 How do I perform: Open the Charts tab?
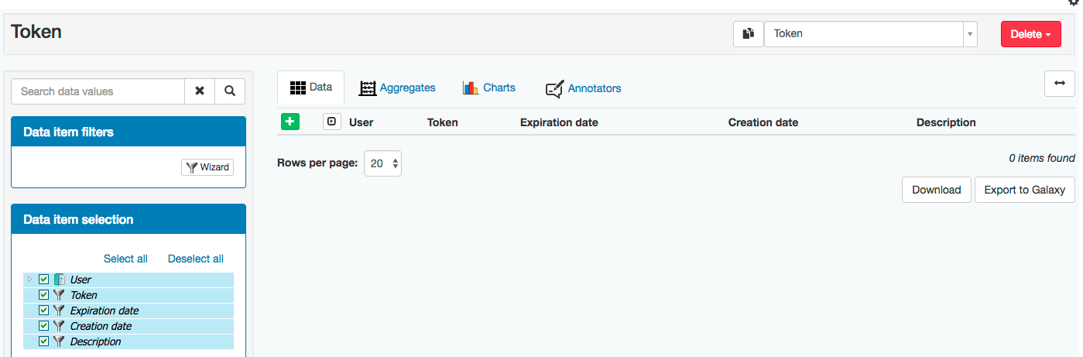[x=489, y=88]
